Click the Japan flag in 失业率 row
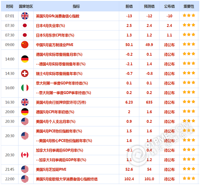The height and width of the screenshot is (186, 200). coord(25,26)
